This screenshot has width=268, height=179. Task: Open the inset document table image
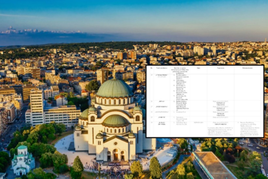(x=205, y=101)
